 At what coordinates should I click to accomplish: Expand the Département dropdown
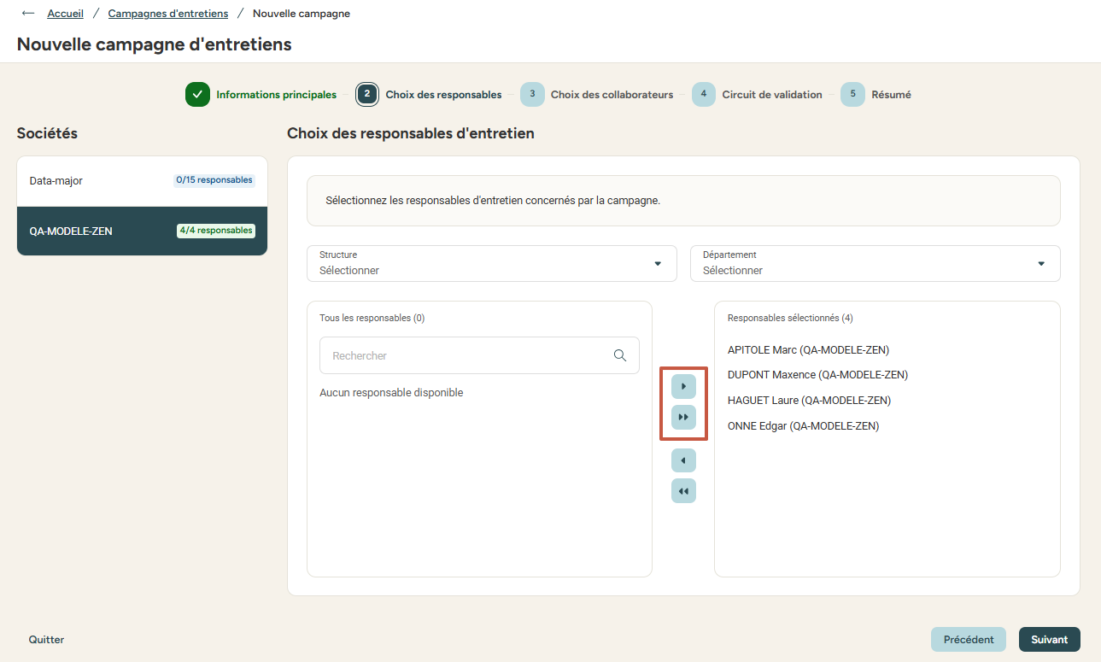pos(875,263)
